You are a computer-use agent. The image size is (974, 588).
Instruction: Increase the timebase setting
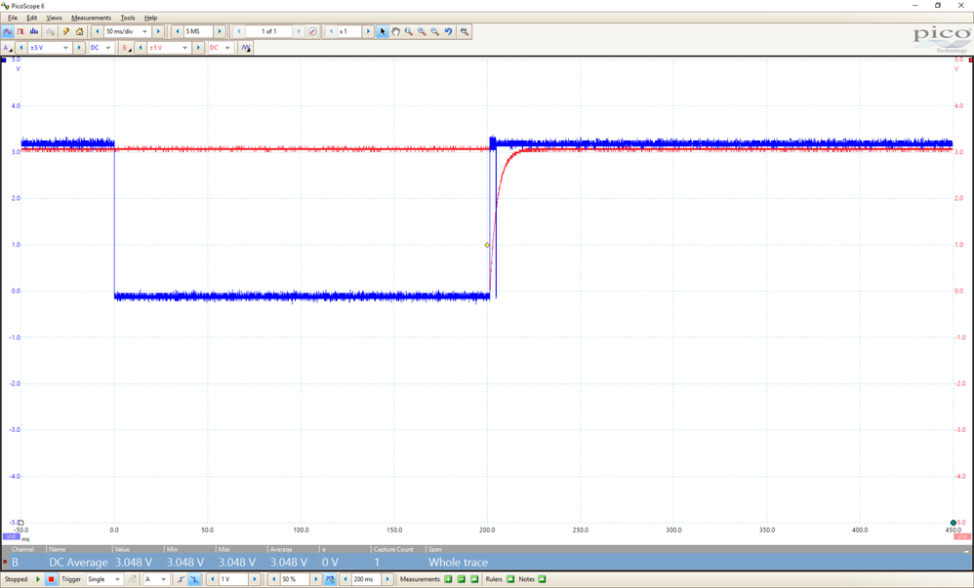point(158,31)
